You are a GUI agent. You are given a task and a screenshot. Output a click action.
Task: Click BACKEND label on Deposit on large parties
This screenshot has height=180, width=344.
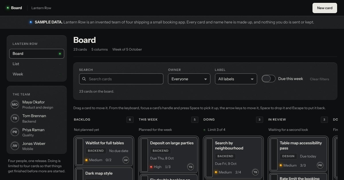pos(161,151)
